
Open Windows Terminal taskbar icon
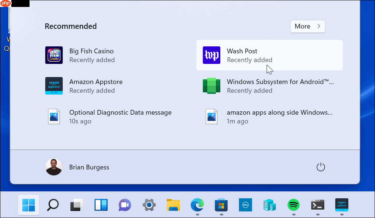(x=318, y=205)
